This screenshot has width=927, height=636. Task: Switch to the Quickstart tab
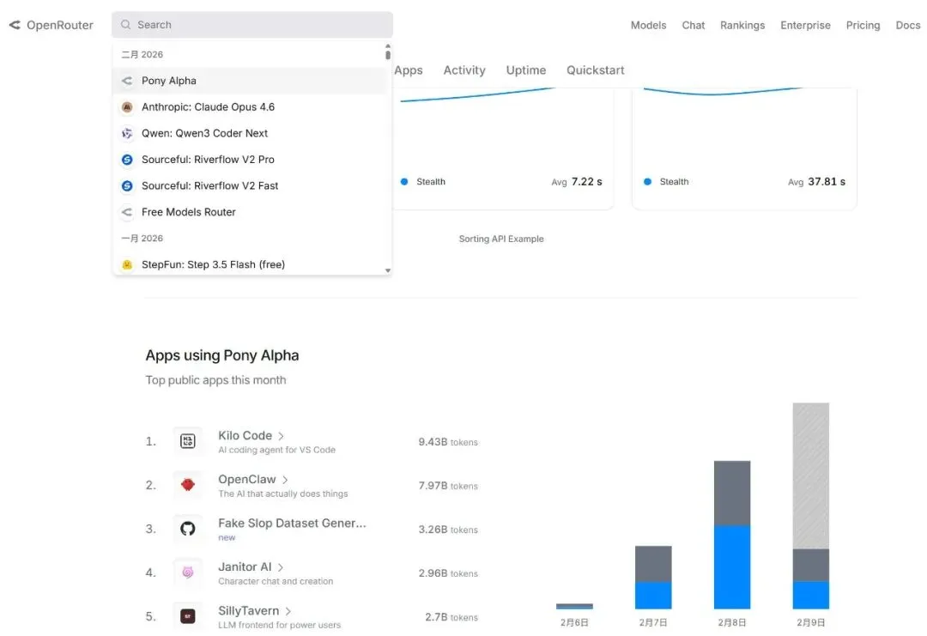click(596, 70)
